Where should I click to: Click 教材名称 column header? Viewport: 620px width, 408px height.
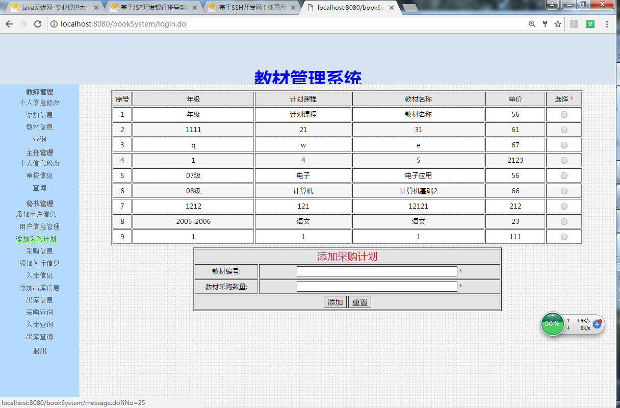click(x=418, y=99)
